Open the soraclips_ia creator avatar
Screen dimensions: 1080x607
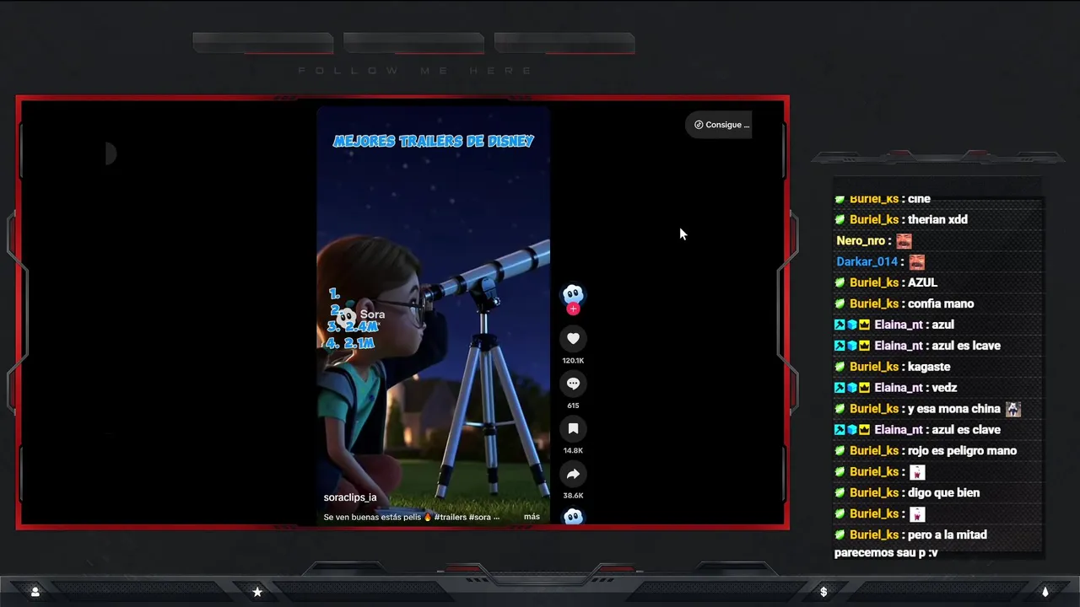click(x=573, y=294)
